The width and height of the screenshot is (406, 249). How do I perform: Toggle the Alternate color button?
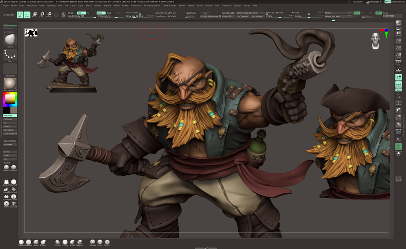tap(10, 116)
